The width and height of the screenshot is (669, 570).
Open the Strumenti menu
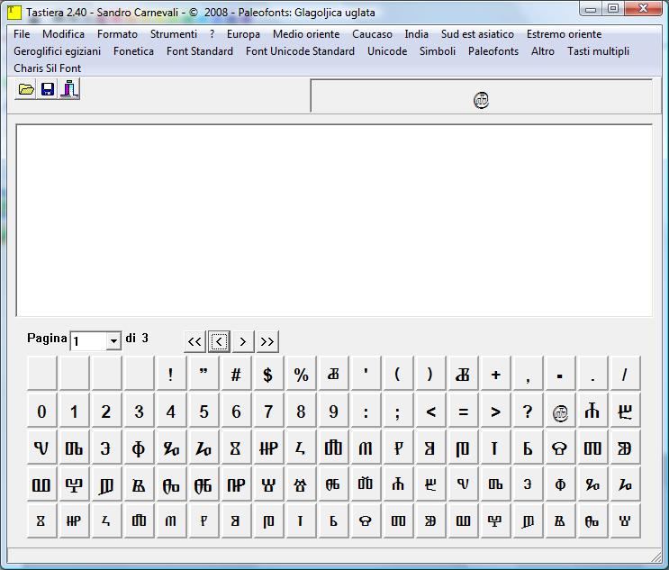(174, 34)
